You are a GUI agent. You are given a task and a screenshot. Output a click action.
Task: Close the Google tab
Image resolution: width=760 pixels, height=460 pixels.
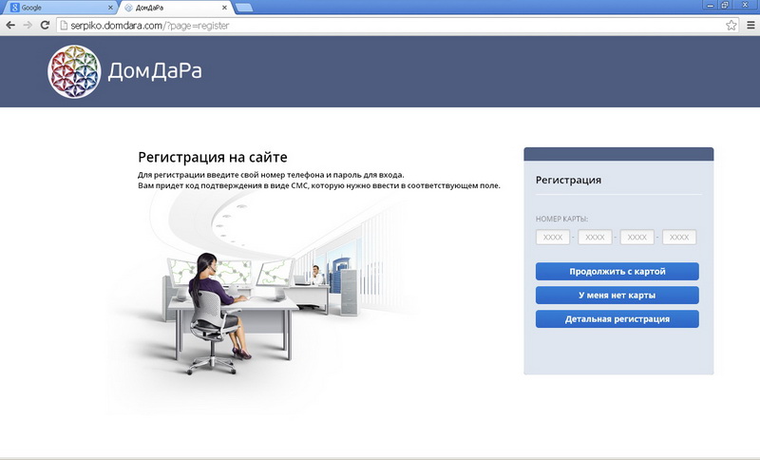[x=110, y=8]
